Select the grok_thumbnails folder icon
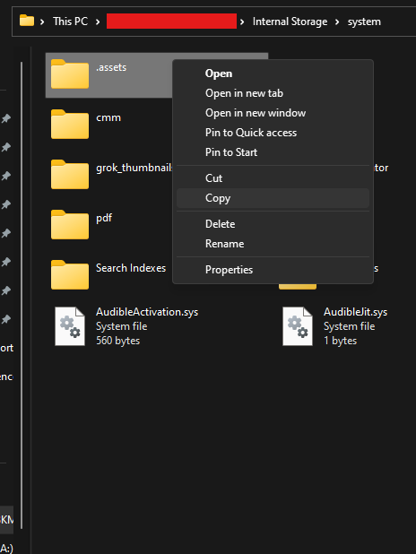This screenshot has width=416, height=554. click(70, 174)
